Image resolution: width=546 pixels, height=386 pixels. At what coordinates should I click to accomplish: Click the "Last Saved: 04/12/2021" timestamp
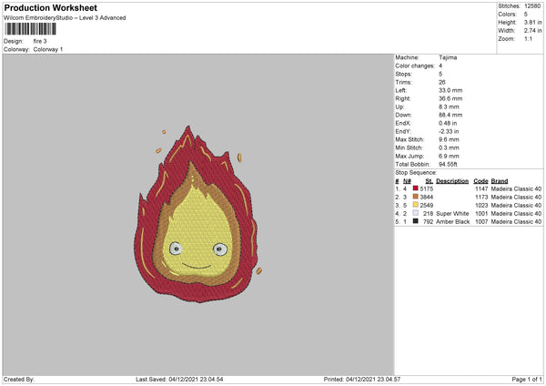pos(179,379)
